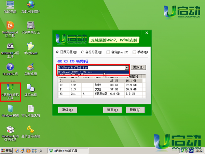The height and width of the screenshot is (154, 205).
Task: Open the 开始 start menu
Action: [6, 151]
